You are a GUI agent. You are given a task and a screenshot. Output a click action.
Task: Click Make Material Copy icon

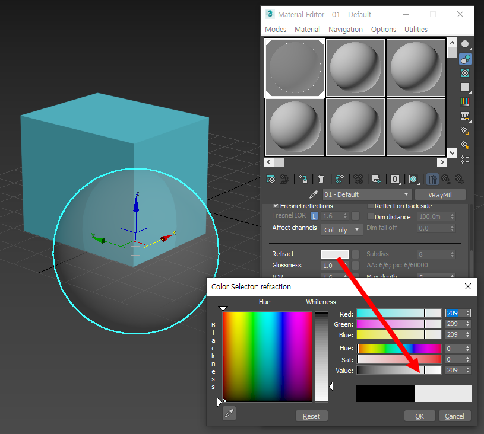tap(340, 179)
